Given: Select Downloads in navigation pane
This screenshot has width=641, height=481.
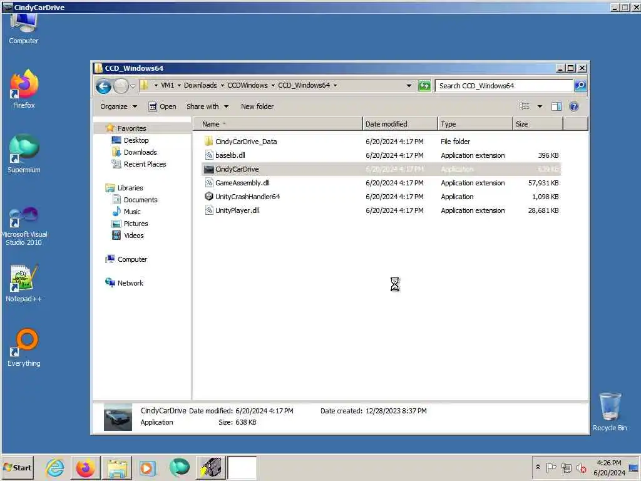Looking at the screenshot, I should [x=140, y=152].
